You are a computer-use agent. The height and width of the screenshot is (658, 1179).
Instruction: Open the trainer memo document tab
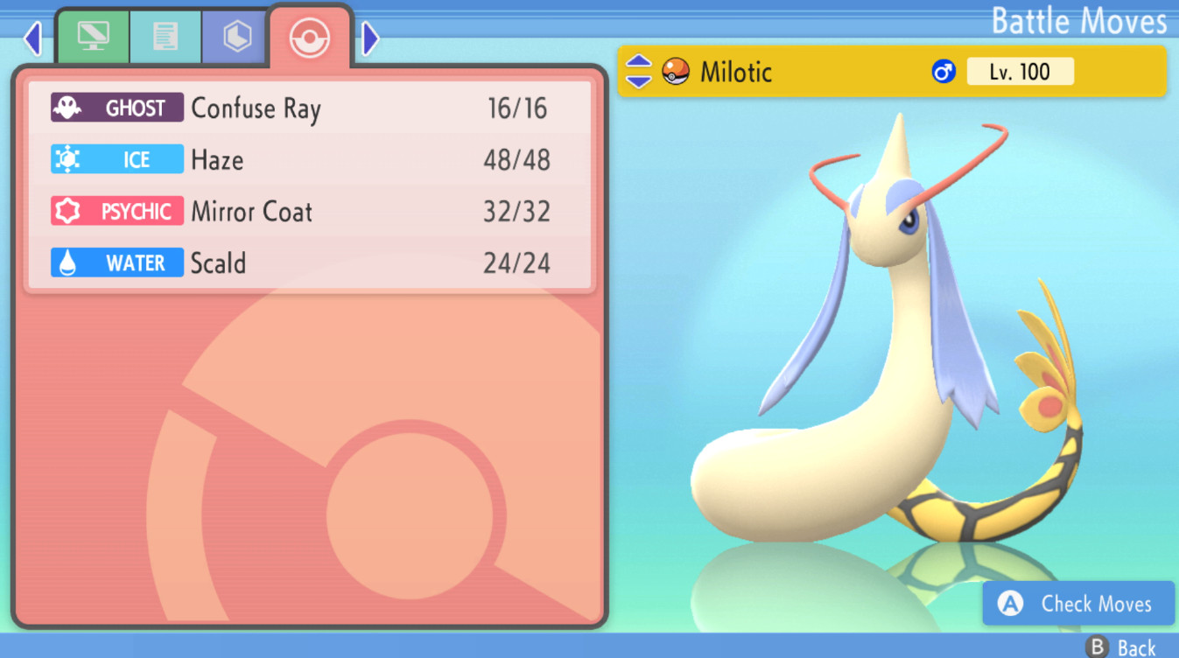(165, 38)
